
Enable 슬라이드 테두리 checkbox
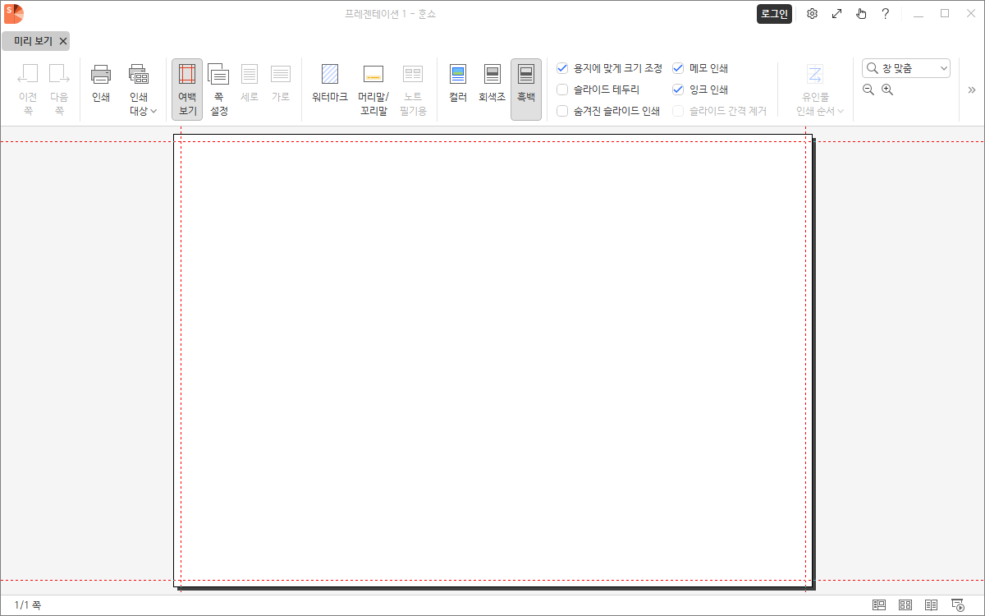562,90
